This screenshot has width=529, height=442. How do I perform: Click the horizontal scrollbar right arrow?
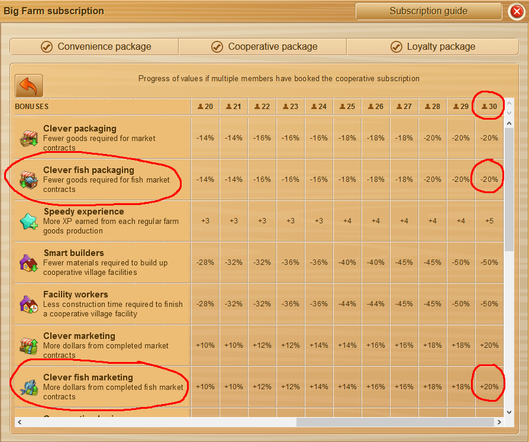pos(499,422)
